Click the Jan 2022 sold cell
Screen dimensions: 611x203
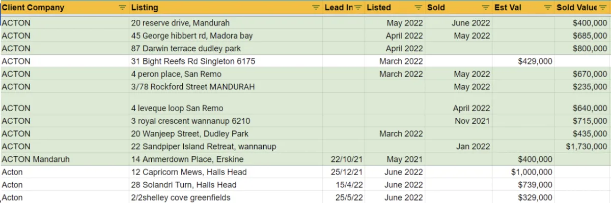click(x=473, y=147)
